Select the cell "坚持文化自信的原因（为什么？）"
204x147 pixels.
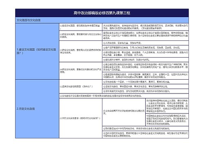80,87
